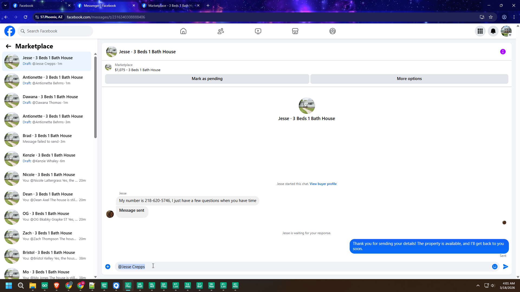Bookmark this page with star icon
This screenshot has height=292, width=520.
491,17
